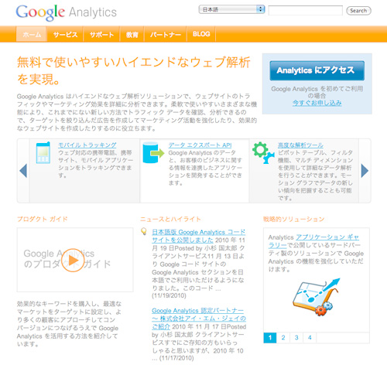Click the Search button

pos(358,11)
